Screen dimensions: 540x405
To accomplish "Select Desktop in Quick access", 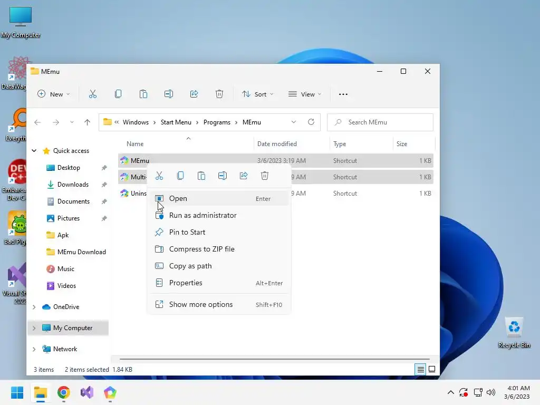I will (69, 168).
